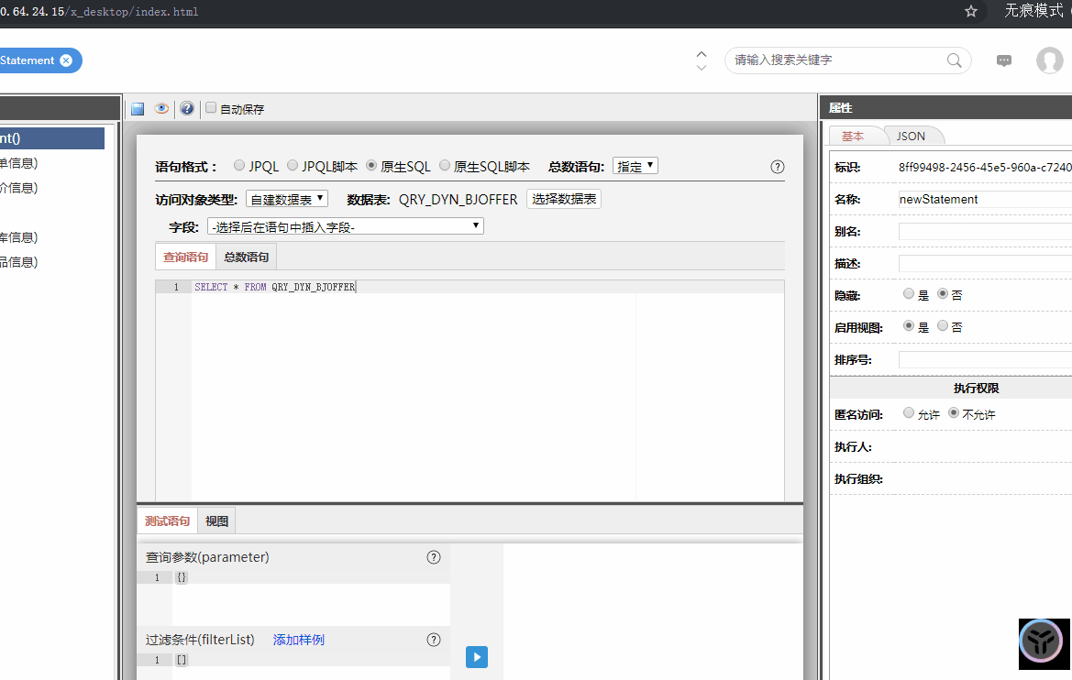Open help via toolbar question mark icon
The image size is (1072, 680).
tap(187, 108)
